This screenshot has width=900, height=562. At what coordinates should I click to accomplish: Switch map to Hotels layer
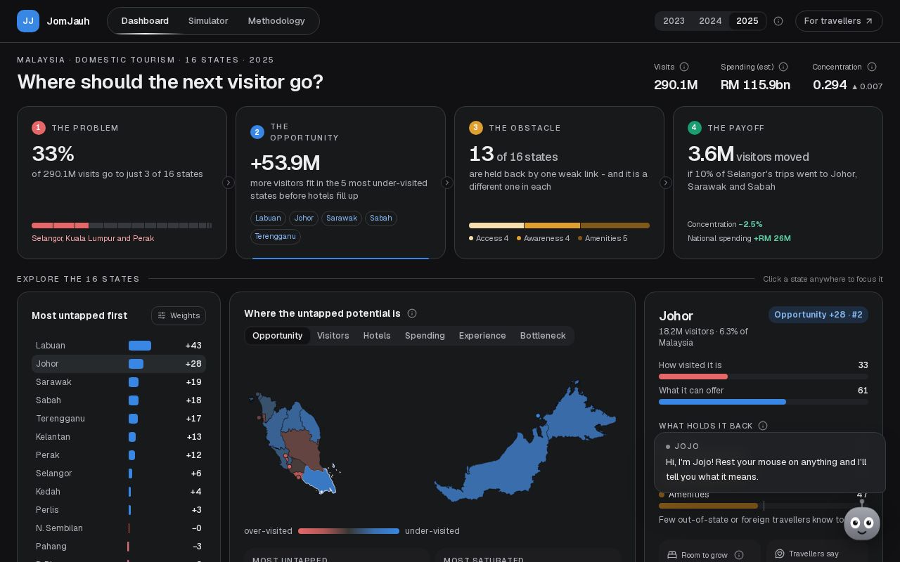coord(377,336)
